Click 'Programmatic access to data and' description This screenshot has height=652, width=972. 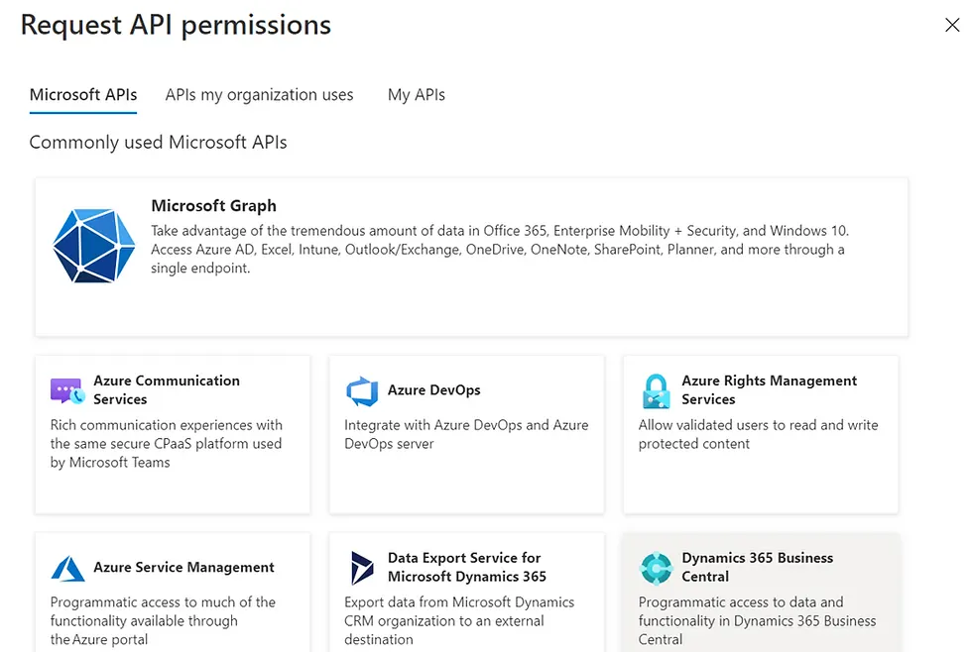758,621
